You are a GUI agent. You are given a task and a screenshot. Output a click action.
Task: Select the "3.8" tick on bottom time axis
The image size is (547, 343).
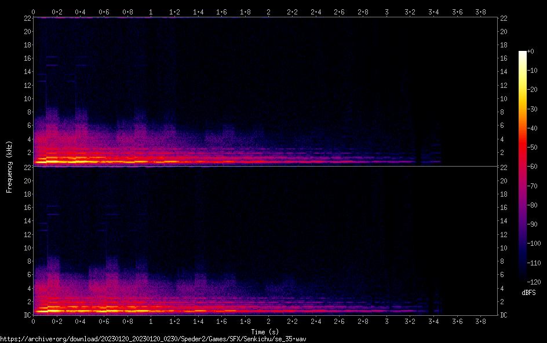(480, 321)
